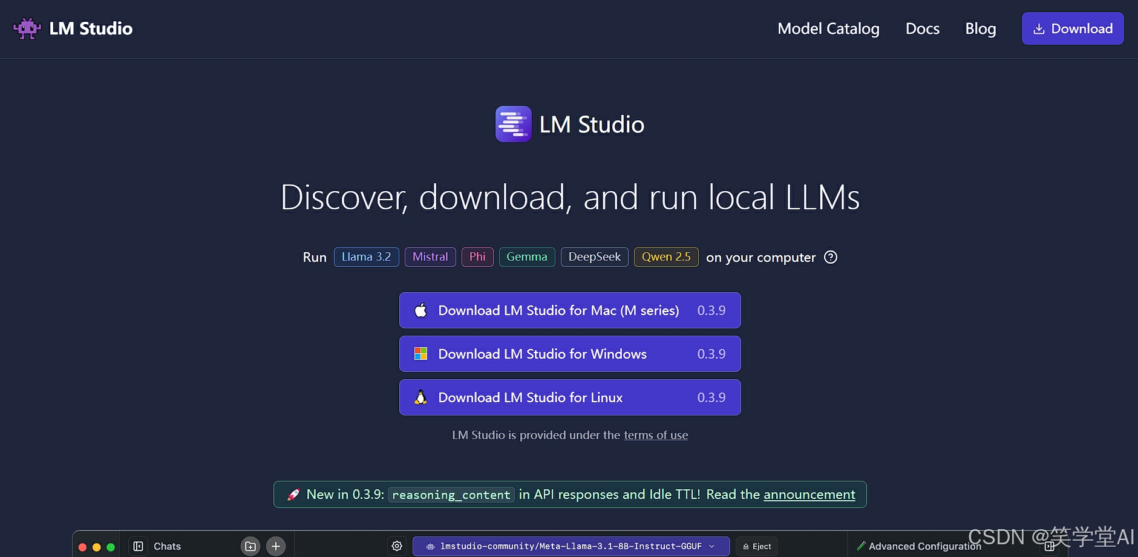Go to the Blog page
The width and height of the screenshot is (1138, 557).
(980, 28)
